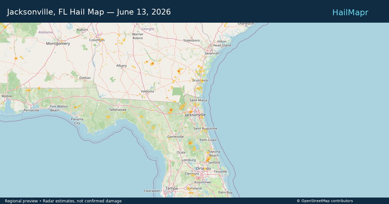Click the Clearwater city label

152,191
